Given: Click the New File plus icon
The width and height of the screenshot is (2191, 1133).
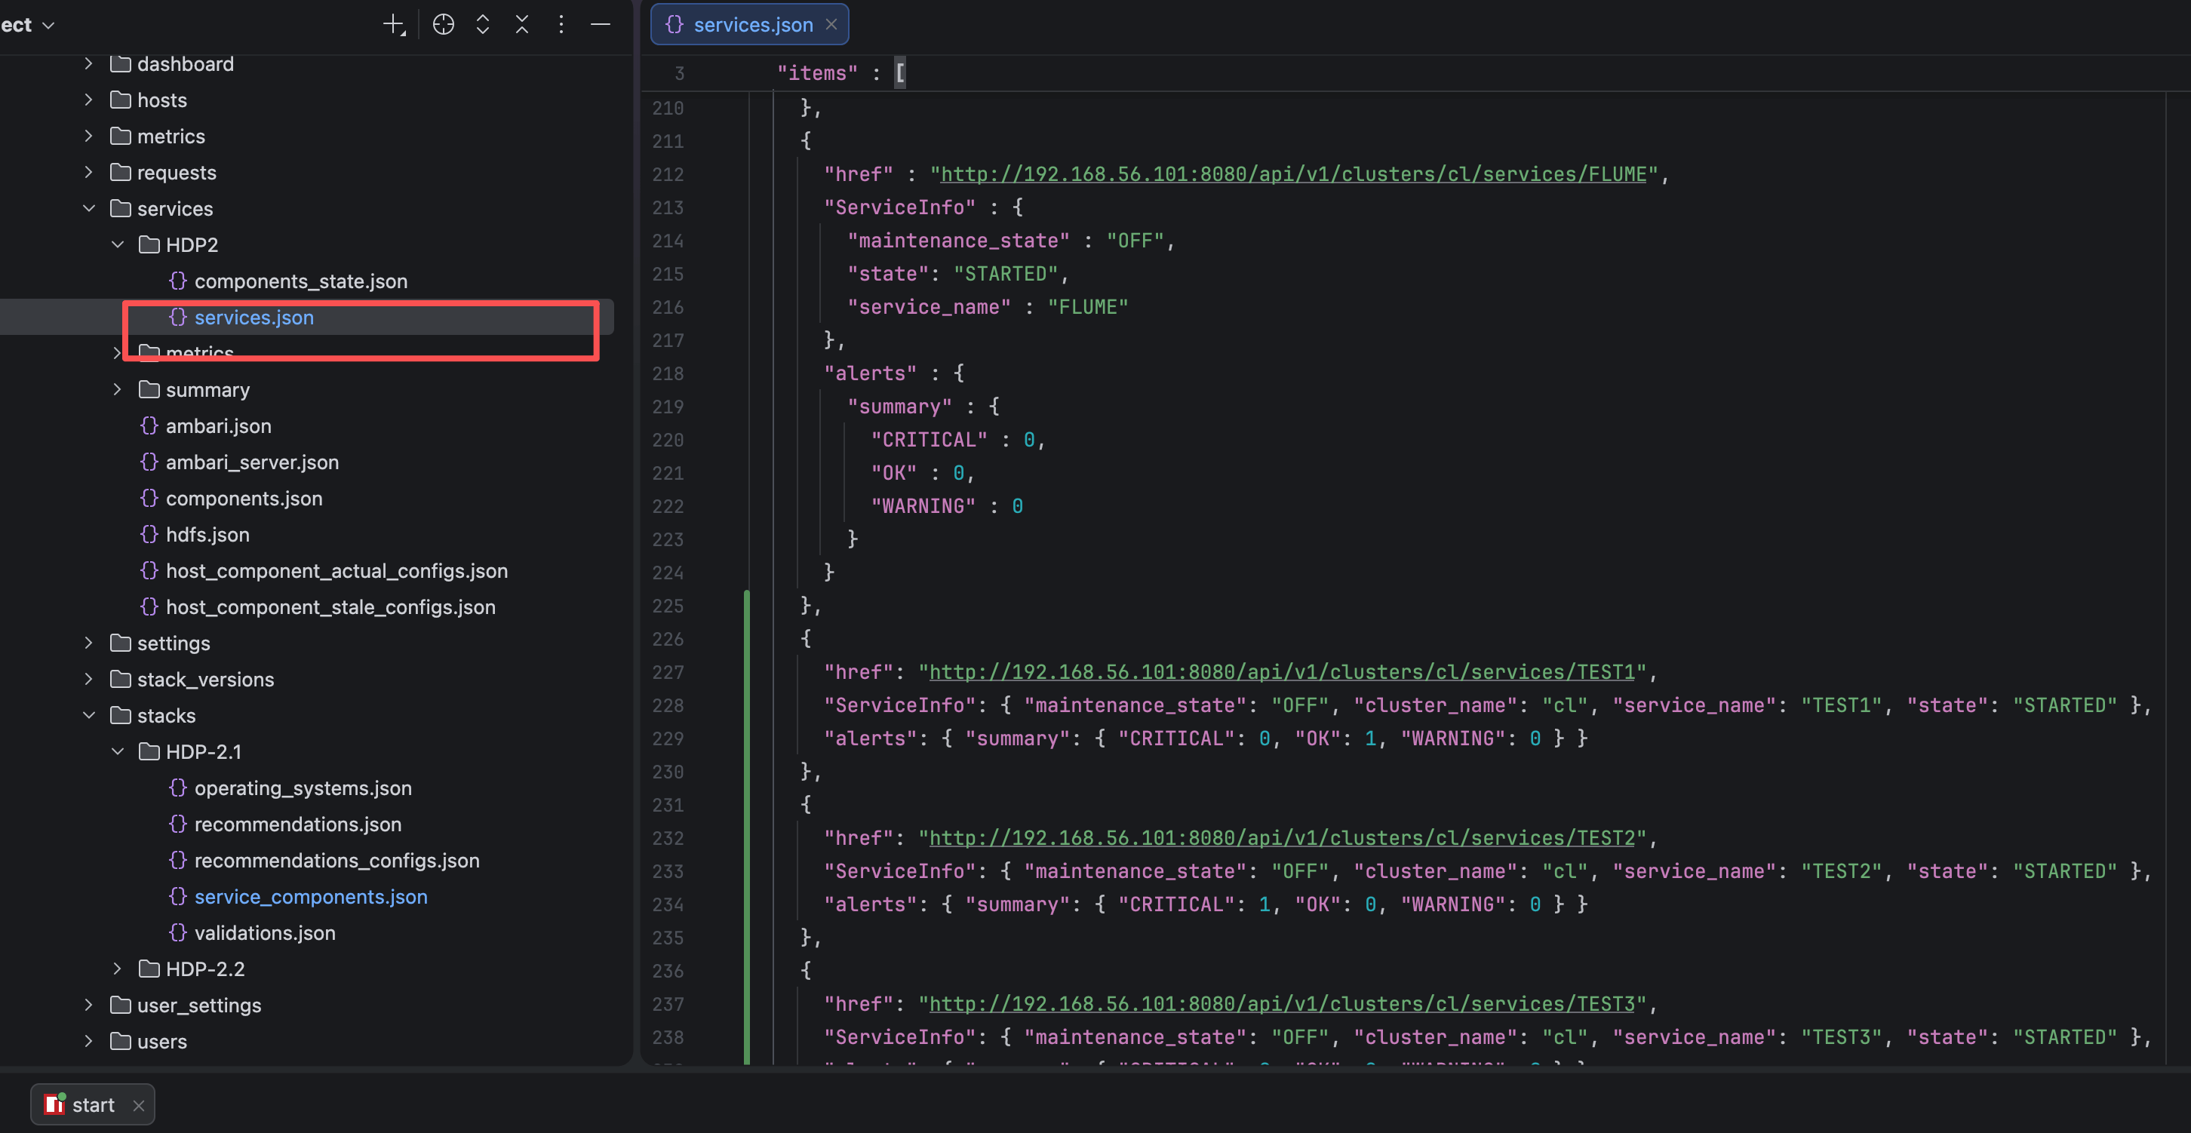Looking at the screenshot, I should click(393, 25).
